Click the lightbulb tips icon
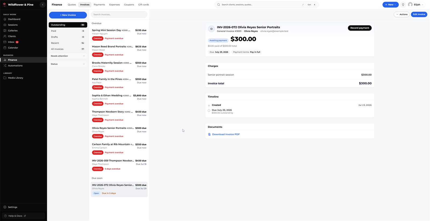Screen dimensions: 430x221 tap(403, 5)
